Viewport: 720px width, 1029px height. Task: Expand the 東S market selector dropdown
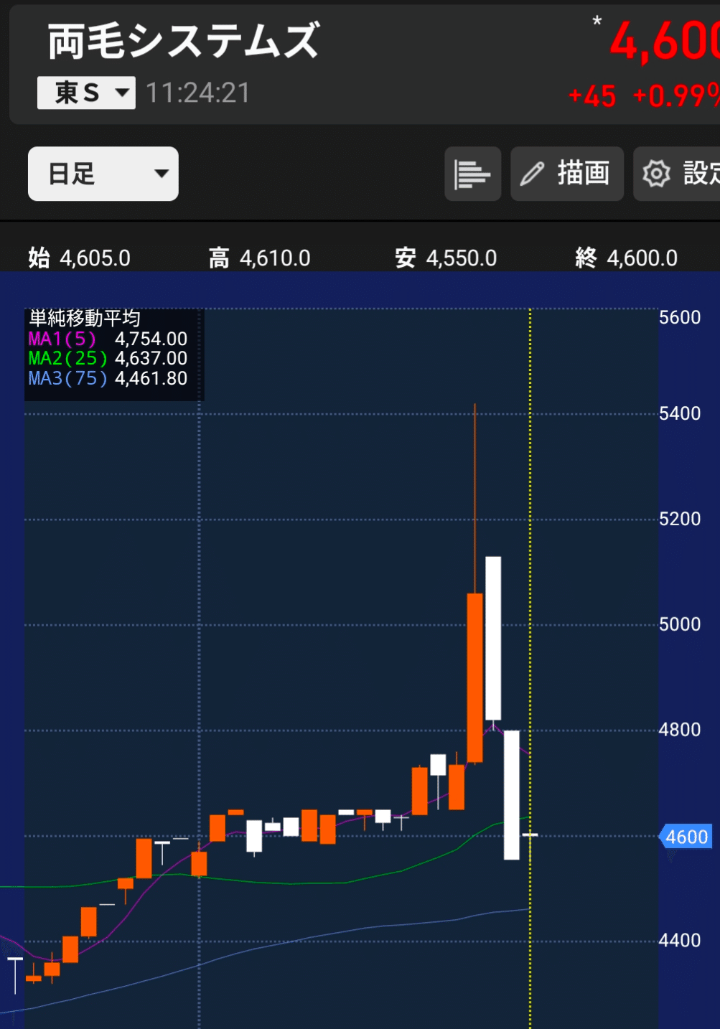(85, 93)
